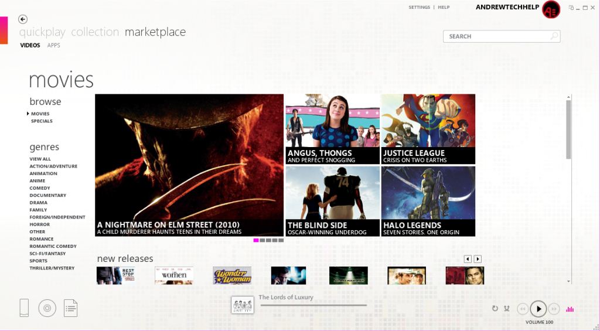The height and width of the screenshot is (331, 600).
Task: Skip to previous track
Action: [522, 309]
